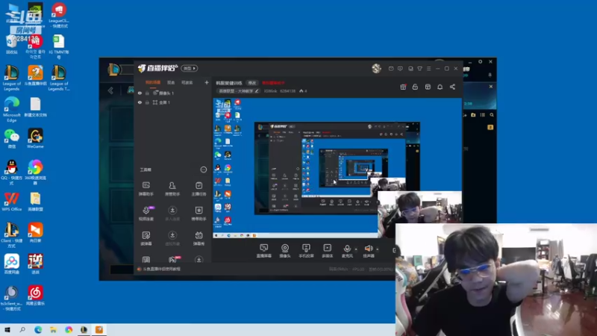This screenshot has height=336, width=597.
Task: Open the feedback message icon in title bar
Action: 400,69
